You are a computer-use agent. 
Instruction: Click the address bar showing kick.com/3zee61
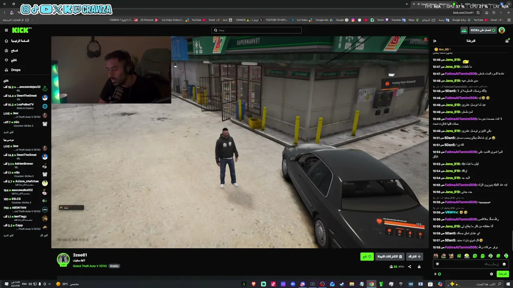click(x=463, y=12)
